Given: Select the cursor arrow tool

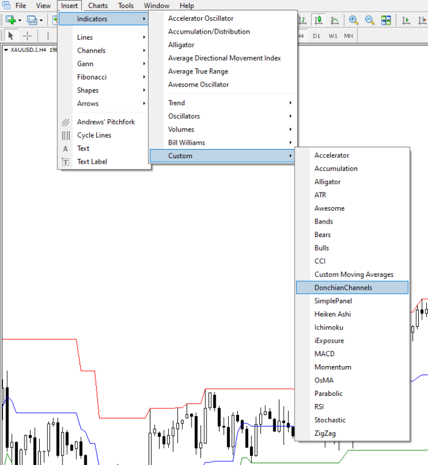Looking at the screenshot, I should tap(10, 36).
